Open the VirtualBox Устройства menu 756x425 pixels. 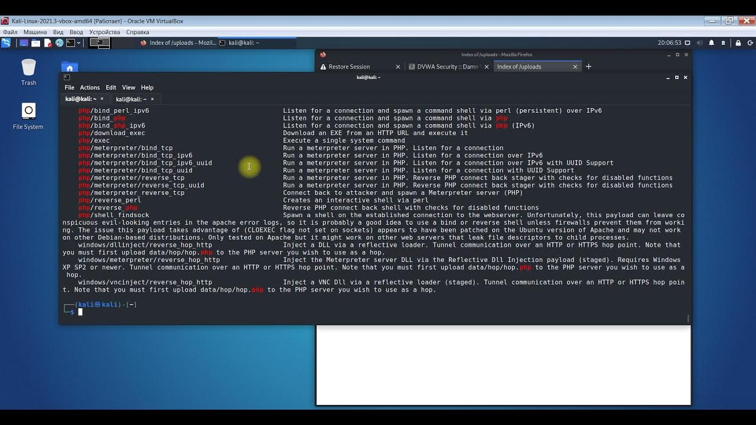click(105, 32)
